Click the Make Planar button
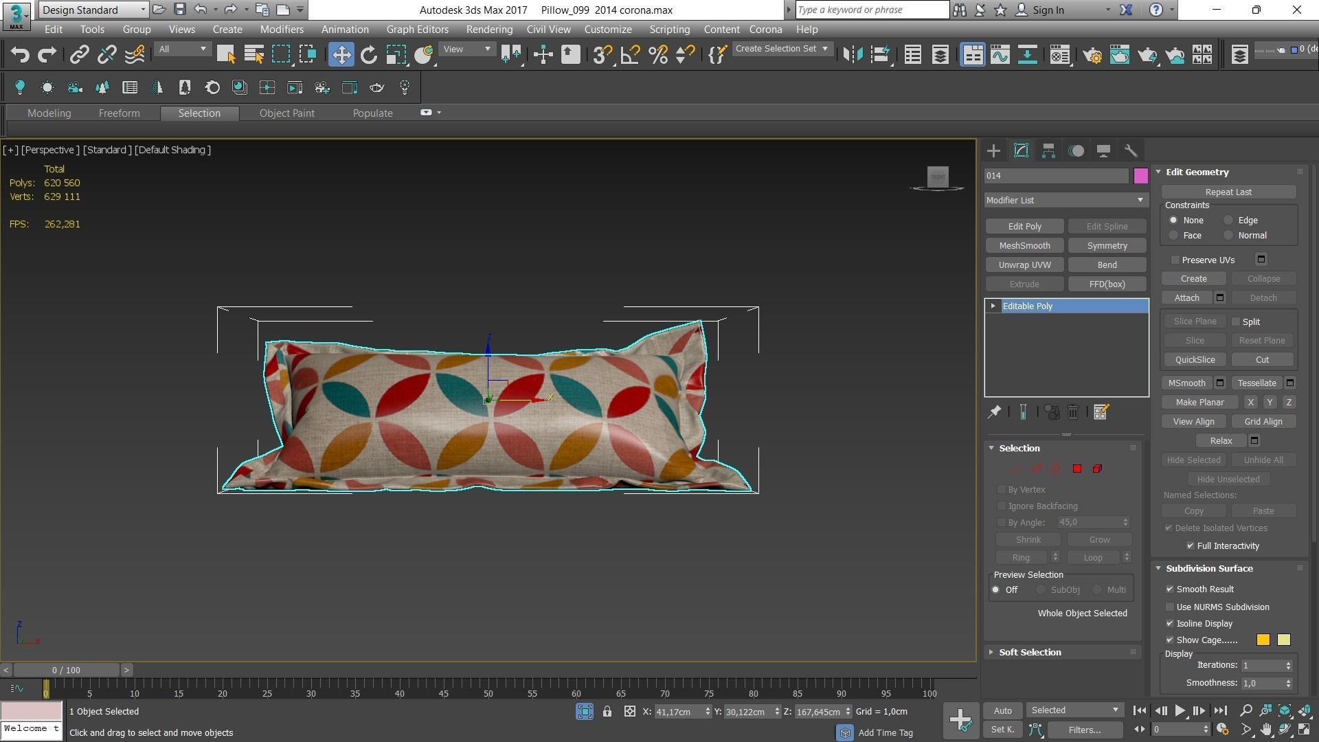The image size is (1319, 742). tap(1199, 403)
